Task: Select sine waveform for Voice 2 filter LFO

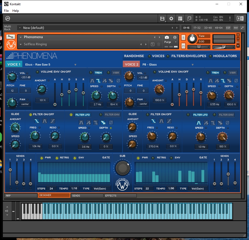Action: [x=199, y=123]
